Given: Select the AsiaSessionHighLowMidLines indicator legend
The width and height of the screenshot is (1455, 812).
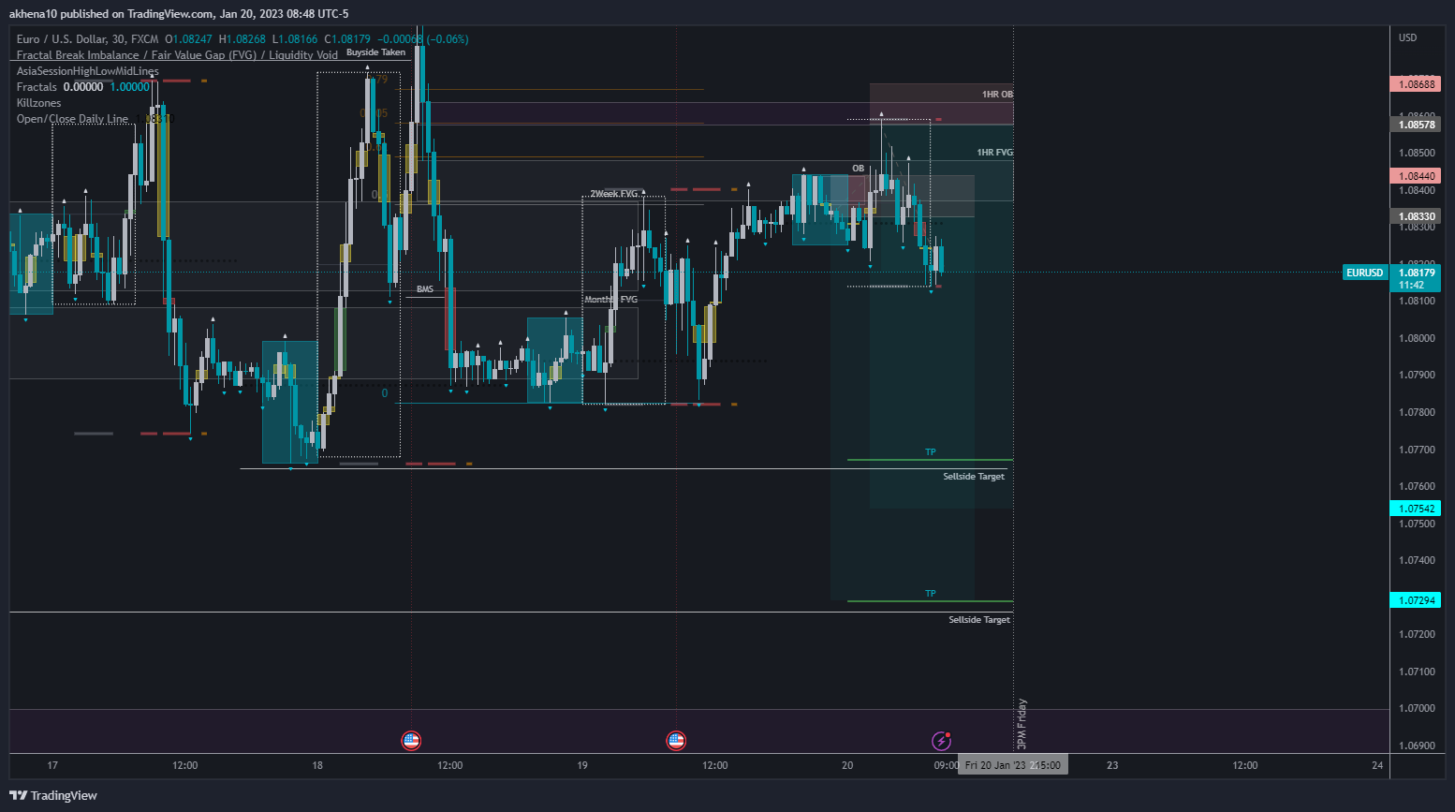Looking at the screenshot, I should click(x=88, y=71).
